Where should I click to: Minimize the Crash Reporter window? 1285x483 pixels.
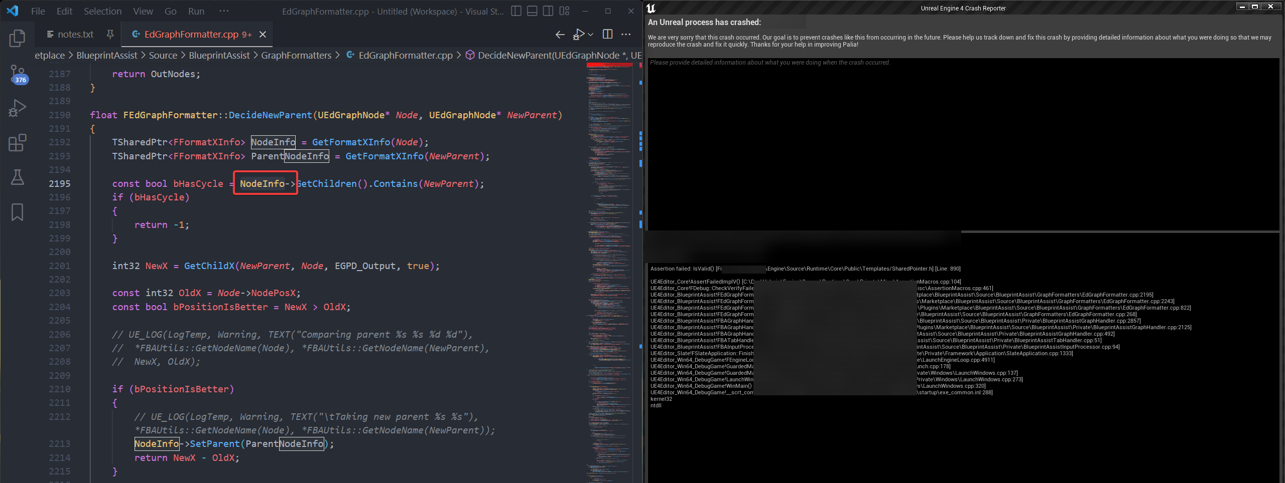click(x=1242, y=7)
